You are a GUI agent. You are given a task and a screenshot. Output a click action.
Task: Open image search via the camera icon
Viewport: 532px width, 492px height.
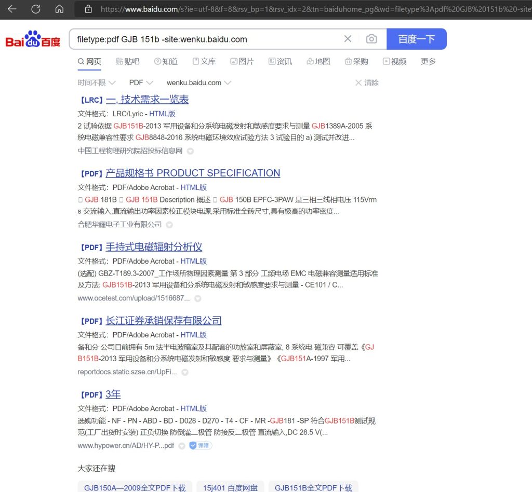[x=371, y=38]
